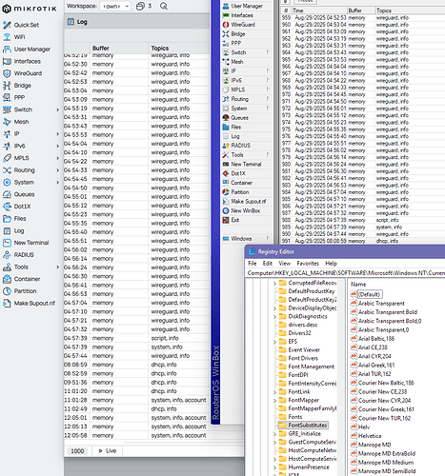Click the Registry Editor address bar
Screen dimensions: 445x476
[x=346, y=273]
